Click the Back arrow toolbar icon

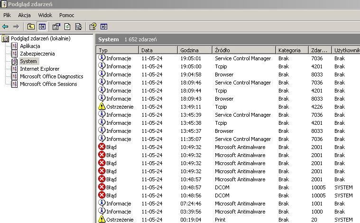(x=5, y=27)
